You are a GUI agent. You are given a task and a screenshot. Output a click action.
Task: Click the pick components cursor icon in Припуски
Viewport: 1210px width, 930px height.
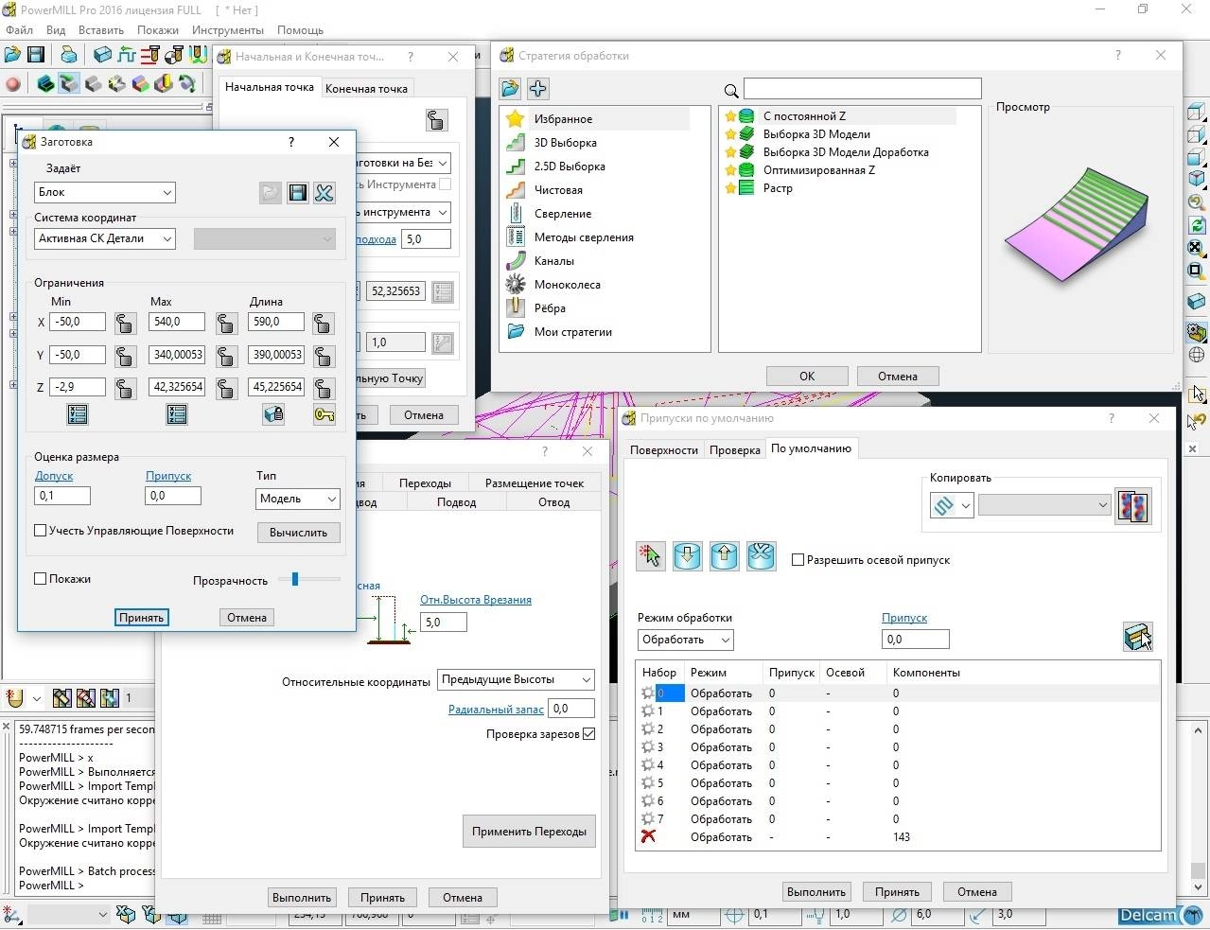(651, 556)
